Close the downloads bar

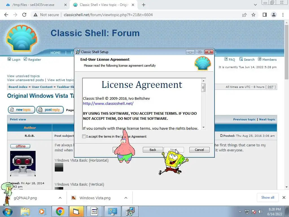coord(284,198)
